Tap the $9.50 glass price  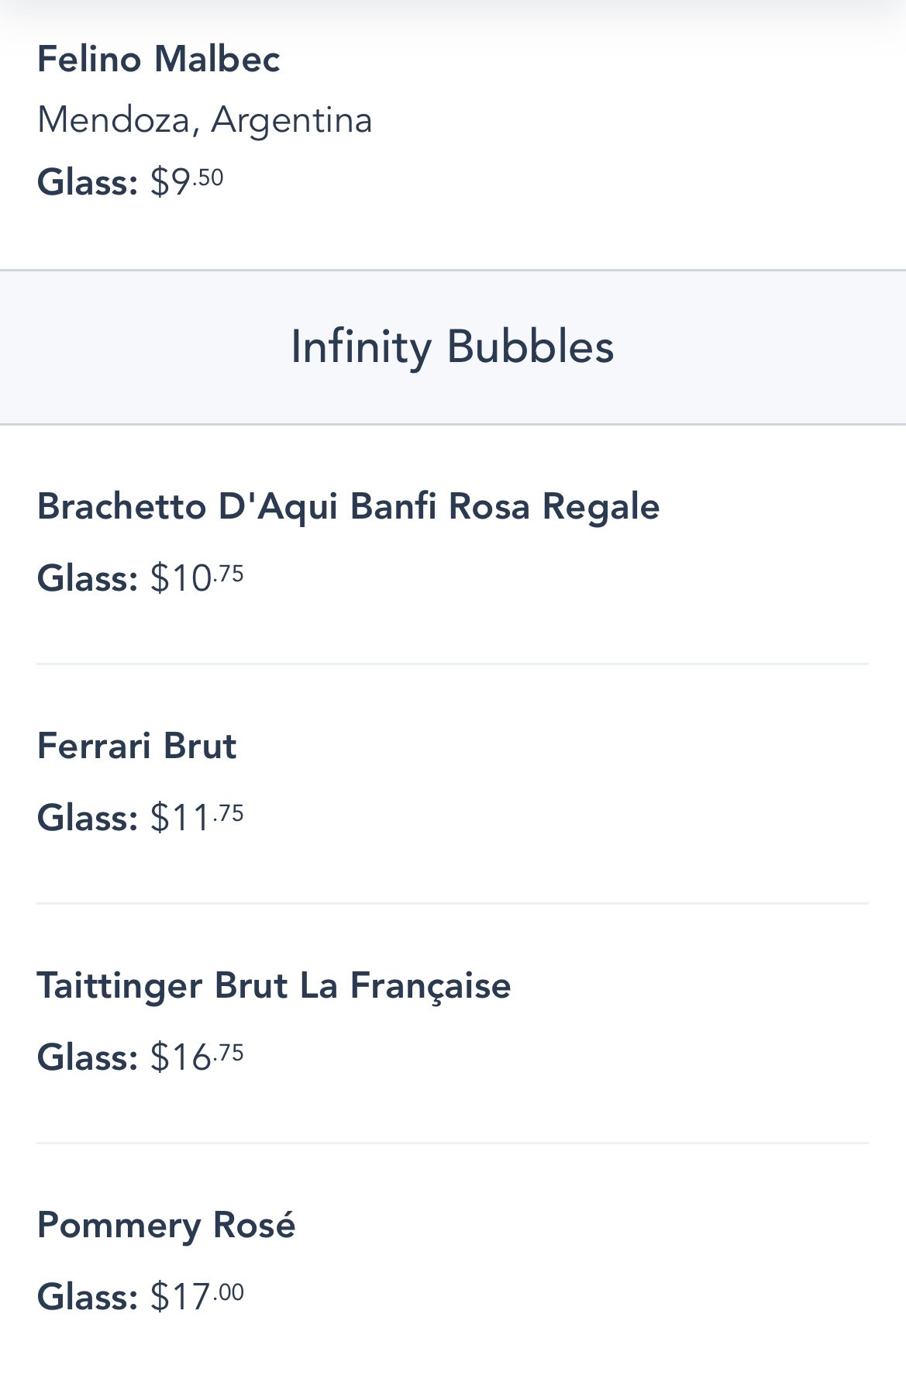pos(187,182)
